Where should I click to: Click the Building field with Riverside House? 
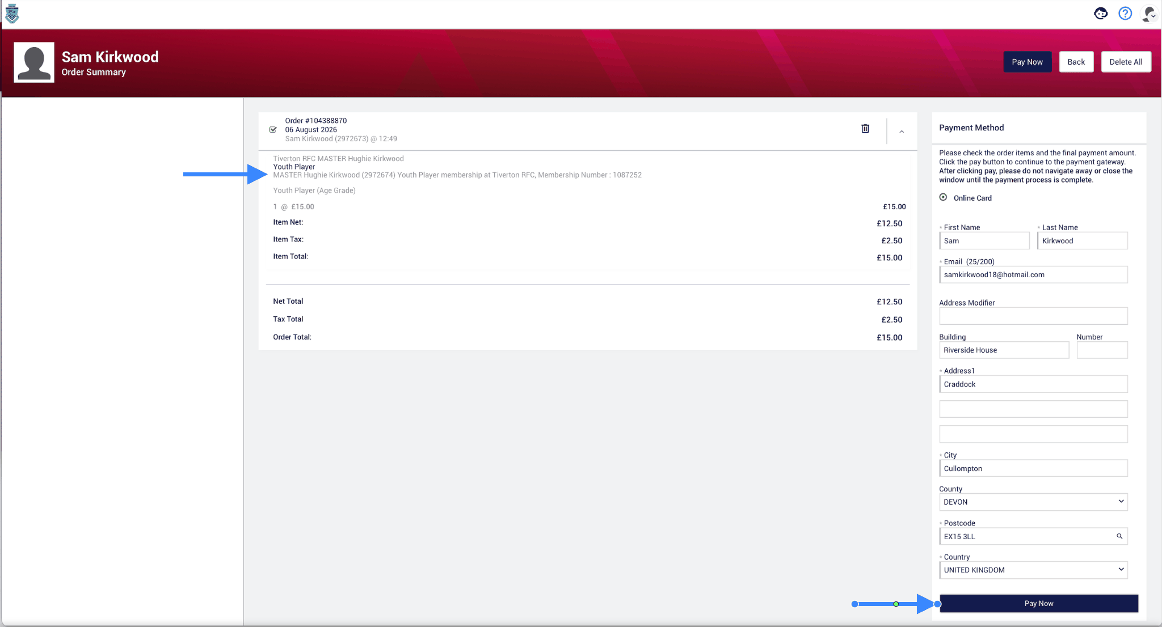point(1004,350)
